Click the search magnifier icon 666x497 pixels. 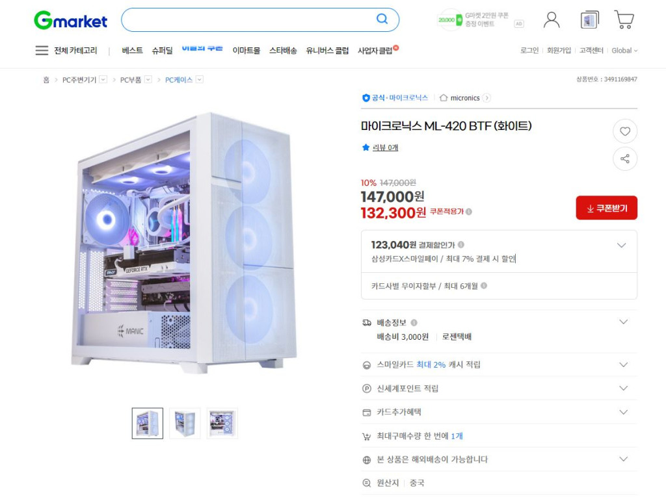point(382,19)
